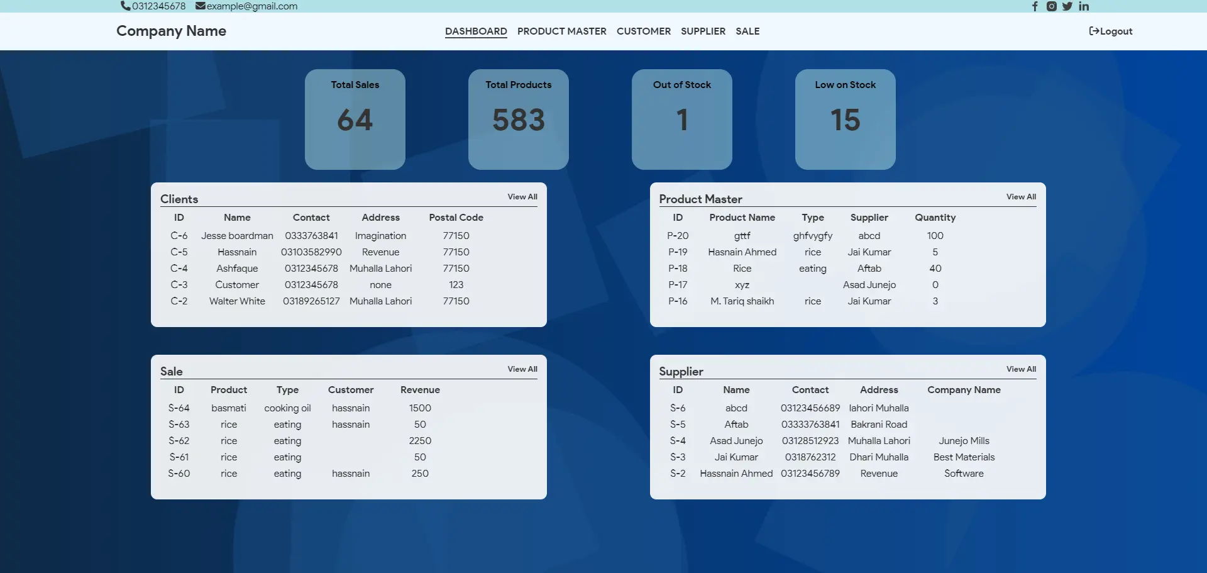Go to Product Master menu
This screenshot has height=573, width=1207.
tap(562, 31)
